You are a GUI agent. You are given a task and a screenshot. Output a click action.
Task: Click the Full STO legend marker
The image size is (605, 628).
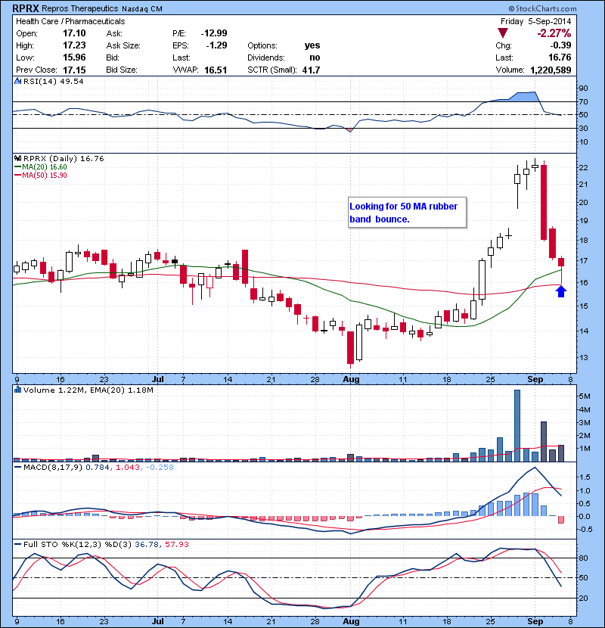17,545
